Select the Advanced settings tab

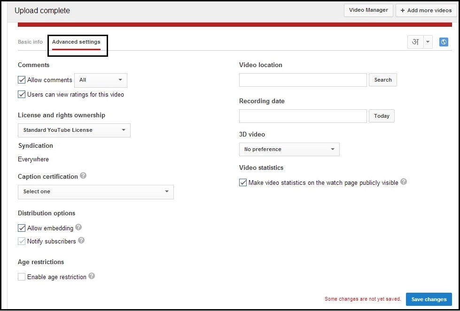(76, 42)
